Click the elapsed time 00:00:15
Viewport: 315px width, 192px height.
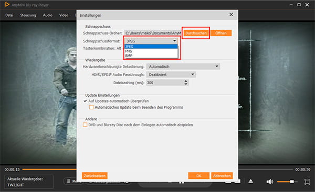12,170
